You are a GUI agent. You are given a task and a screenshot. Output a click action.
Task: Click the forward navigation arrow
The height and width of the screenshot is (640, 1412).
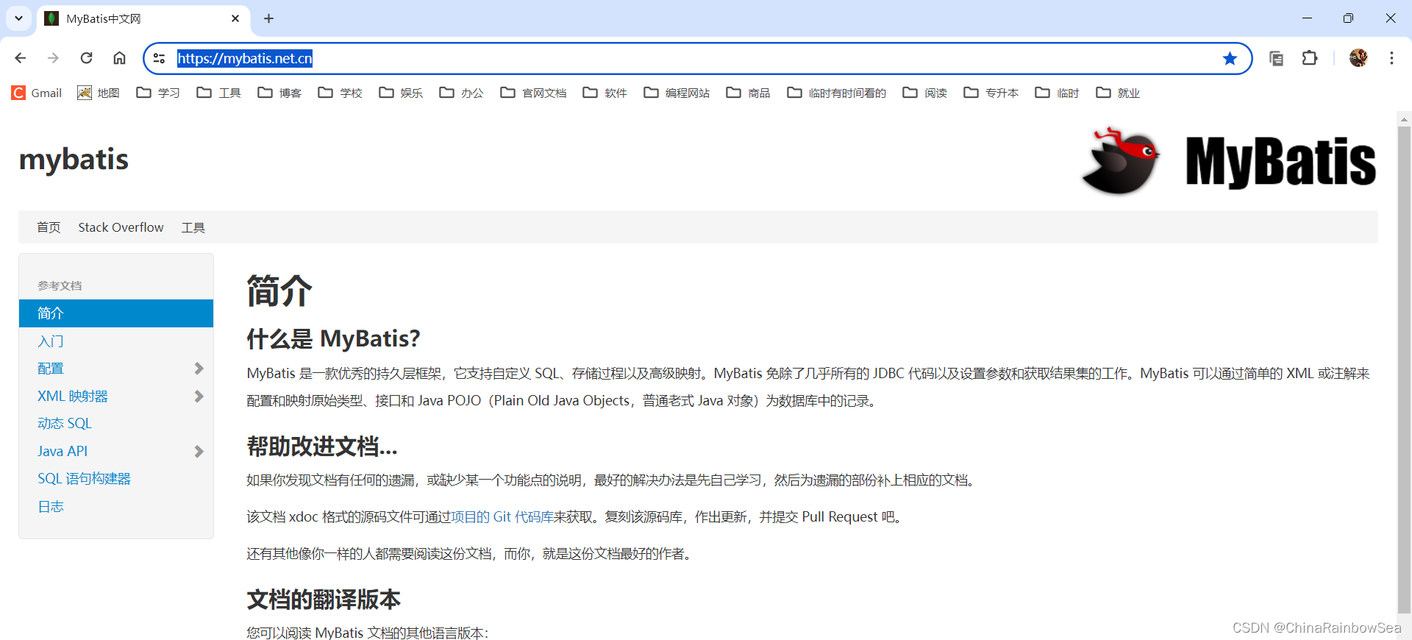[x=53, y=58]
